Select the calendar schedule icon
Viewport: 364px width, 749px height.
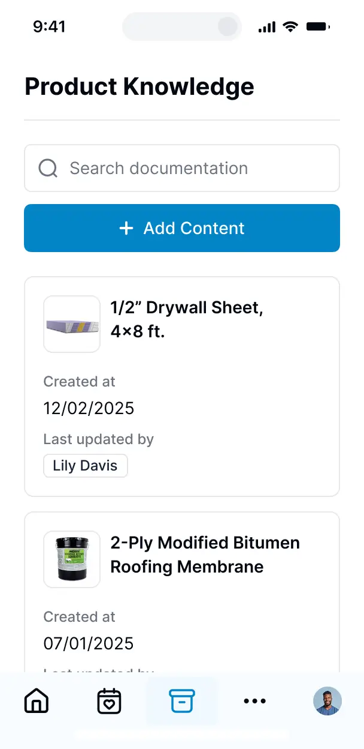[109, 700]
